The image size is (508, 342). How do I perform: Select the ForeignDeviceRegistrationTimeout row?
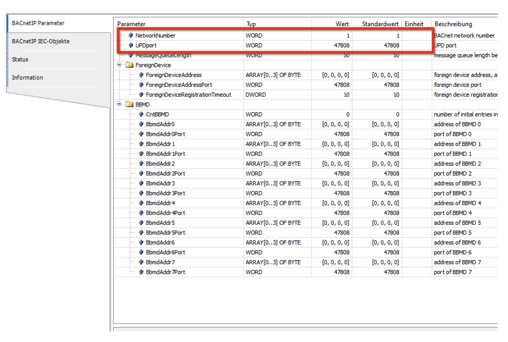click(x=188, y=95)
